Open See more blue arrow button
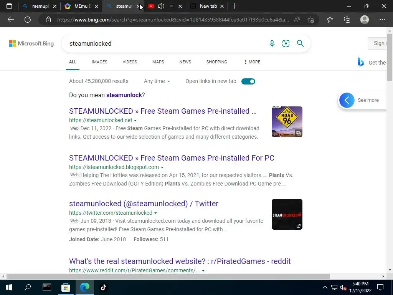The width and height of the screenshot is (393, 295). (347, 100)
